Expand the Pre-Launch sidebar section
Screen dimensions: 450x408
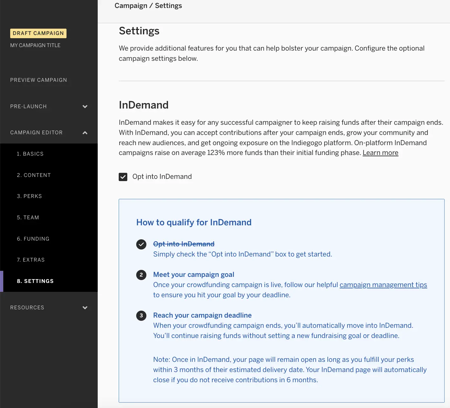tap(85, 107)
